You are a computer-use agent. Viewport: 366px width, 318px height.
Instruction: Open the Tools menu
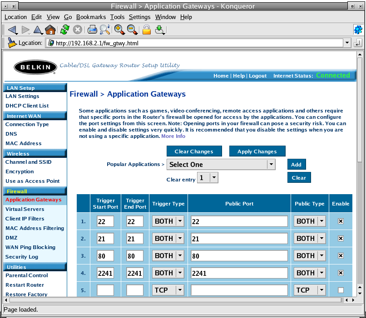(x=117, y=17)
